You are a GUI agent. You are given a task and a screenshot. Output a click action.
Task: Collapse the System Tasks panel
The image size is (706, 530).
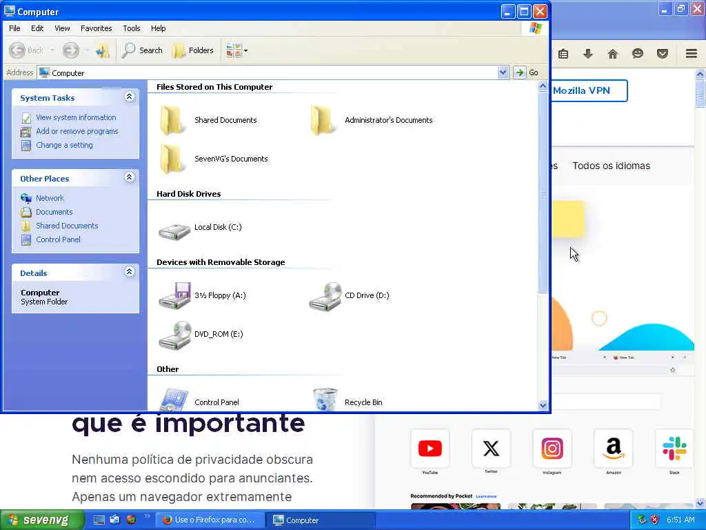129,97
